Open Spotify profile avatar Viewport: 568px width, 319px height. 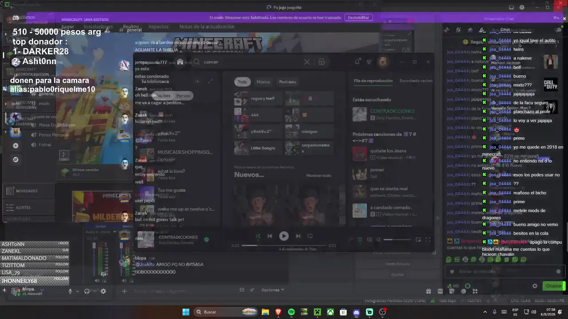[383, 62]
